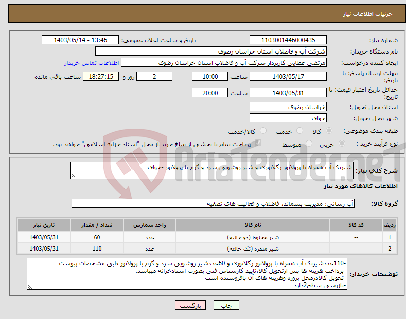Click the نوع فرآیند خرید label
This screenshot has width=406, height=319.
coord(377,144)
